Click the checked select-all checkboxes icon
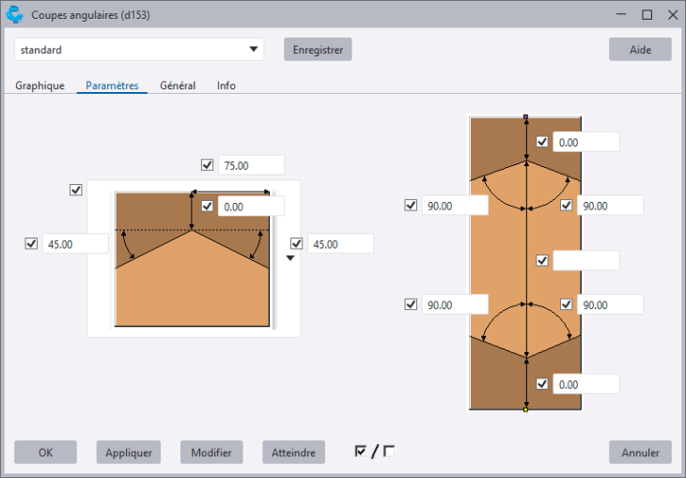 point(360,451)
